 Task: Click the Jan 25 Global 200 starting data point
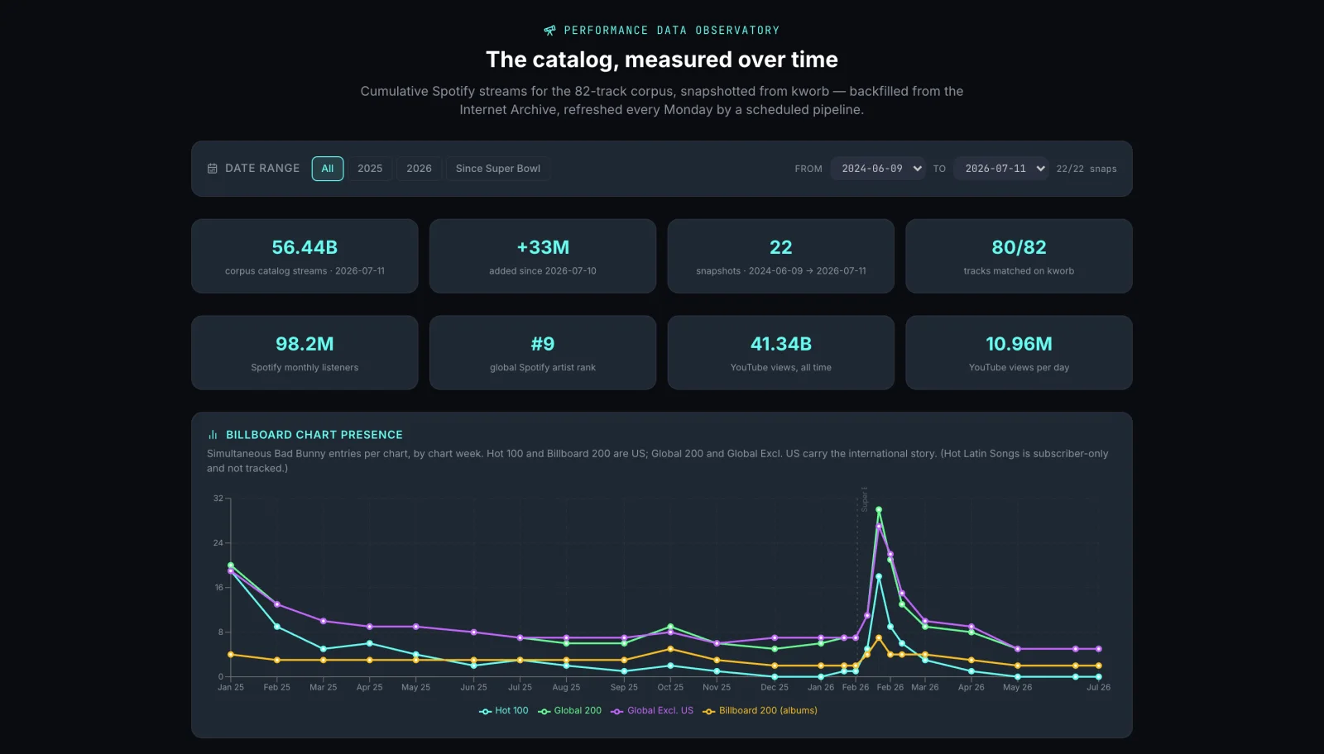click(x=231, y=565)
